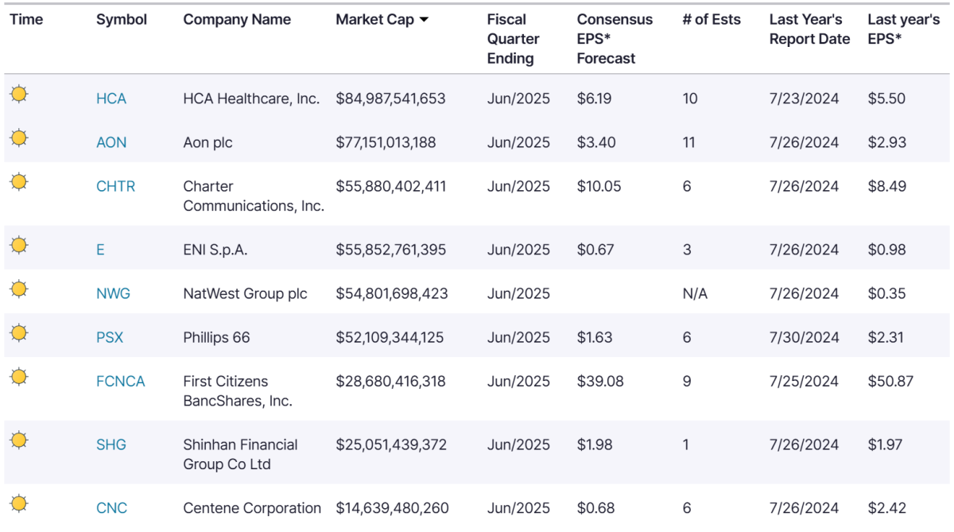Click the sun icon in the FCNCA row

pos(19,377)
